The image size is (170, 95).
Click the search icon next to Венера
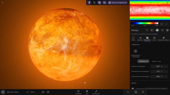tap(147, 30)
